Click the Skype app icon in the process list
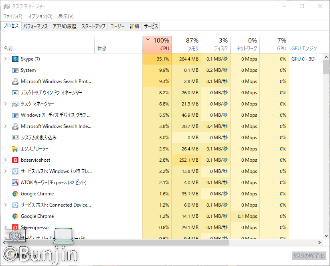Viewport: 330px width, 266px height. click(x=15, y=59)
